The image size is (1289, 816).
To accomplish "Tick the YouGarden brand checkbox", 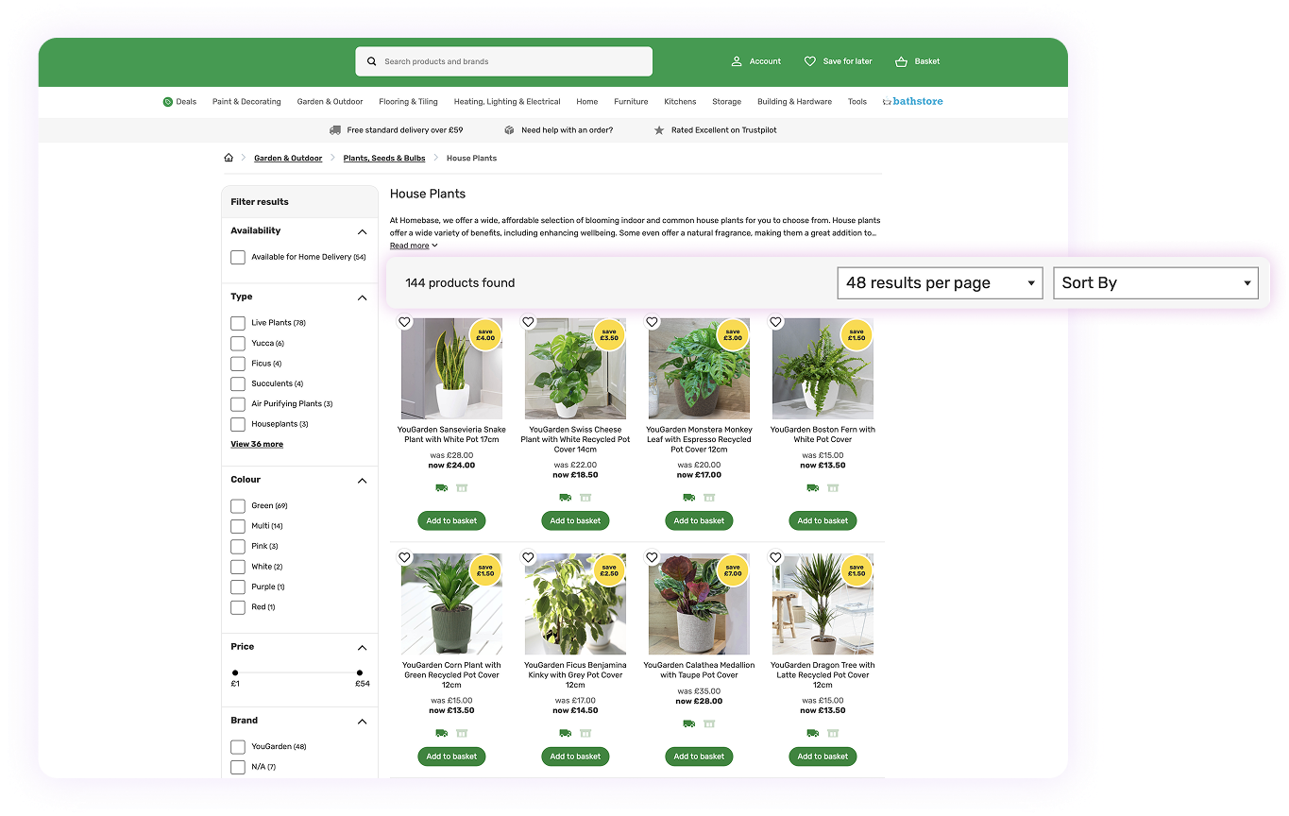I will tap(238, 747).
